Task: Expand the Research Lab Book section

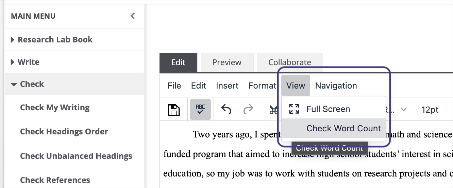Action: pyautogui.click(x=13, y=40)
